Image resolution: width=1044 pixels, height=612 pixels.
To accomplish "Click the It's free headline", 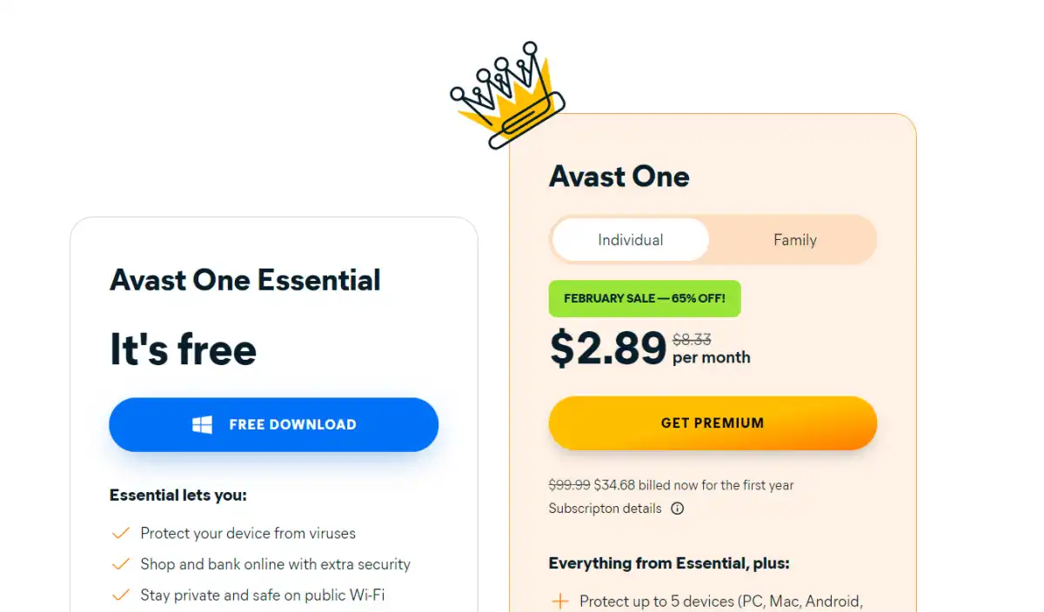I will pos(184,349).
